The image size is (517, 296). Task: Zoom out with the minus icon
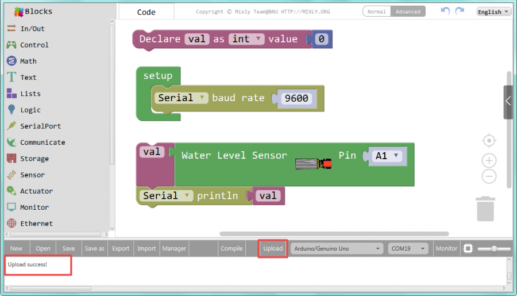(489, 176)
